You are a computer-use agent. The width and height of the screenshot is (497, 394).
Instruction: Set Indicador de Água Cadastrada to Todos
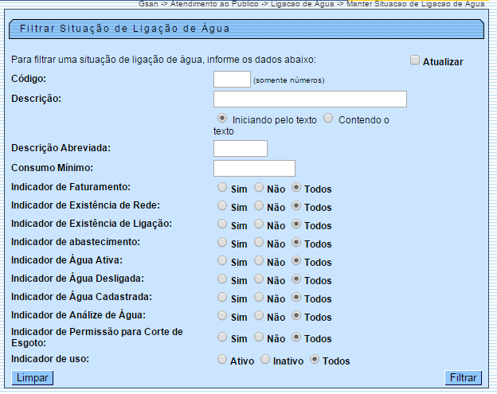pyautogui.click(x=296, y=298)
